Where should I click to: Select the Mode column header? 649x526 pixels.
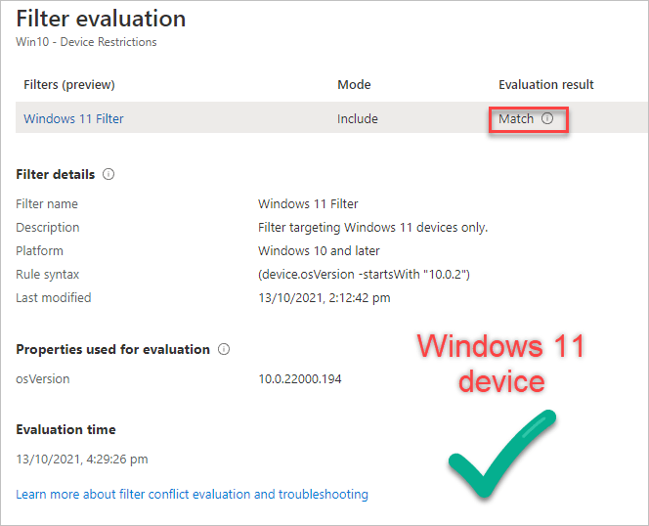click(x=354, y=84)
